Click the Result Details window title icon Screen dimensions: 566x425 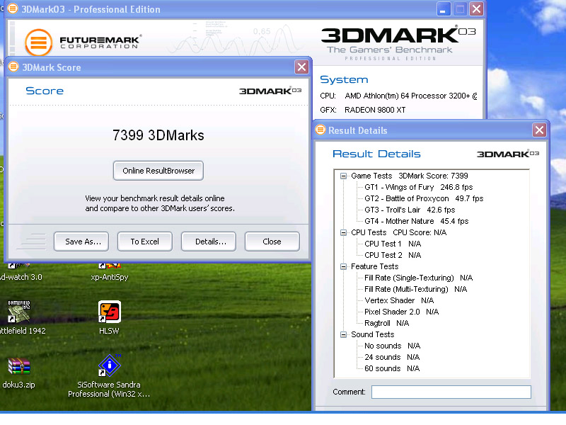[320, 130]
